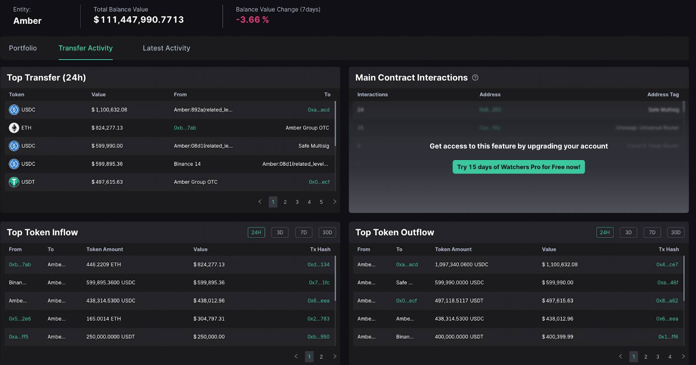Select 3D range for Top Token Outflow
Viewport: 696px width, 365px height.
point(629,232)
